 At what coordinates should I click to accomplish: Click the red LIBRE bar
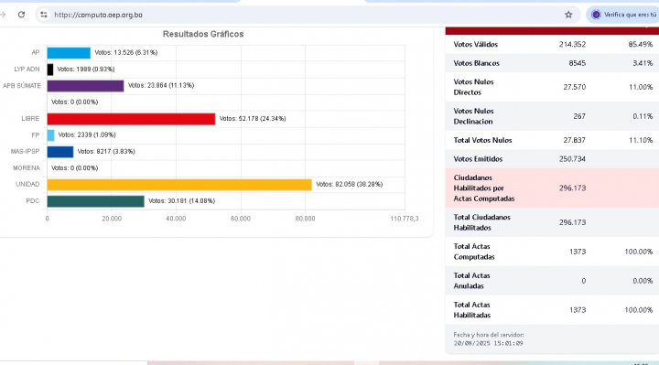point(131,119)
